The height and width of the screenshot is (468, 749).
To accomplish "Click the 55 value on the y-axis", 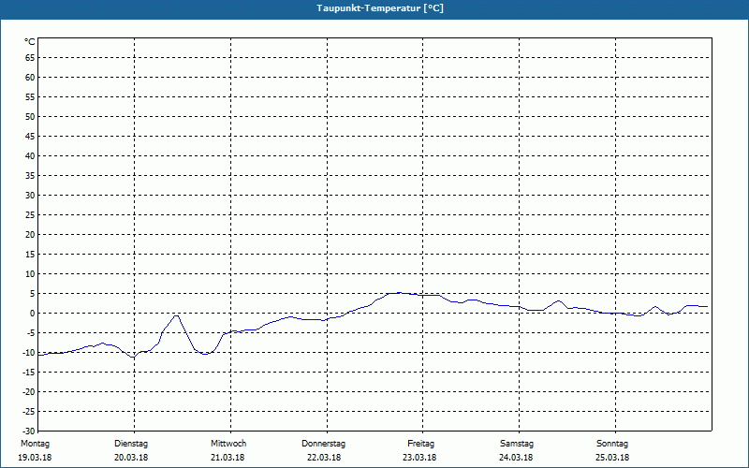I will pyautogui.click(x=30, y=97).
